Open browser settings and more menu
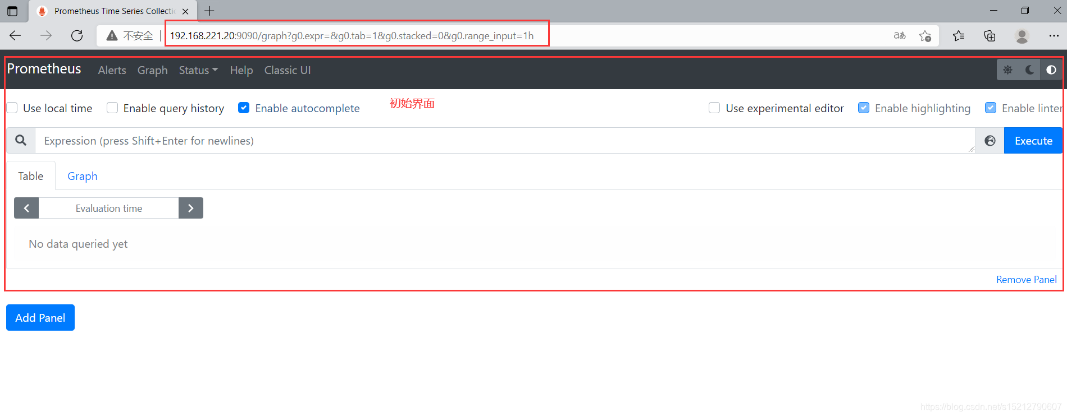The height and width of the screenshot is (417, 1067). [x=1054, y=36]
